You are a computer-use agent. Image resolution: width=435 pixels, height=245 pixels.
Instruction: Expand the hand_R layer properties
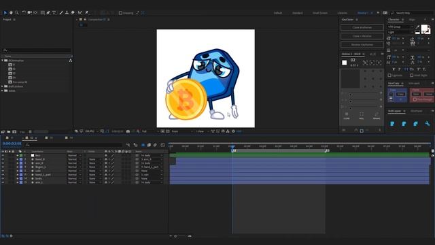click(18, 159)
